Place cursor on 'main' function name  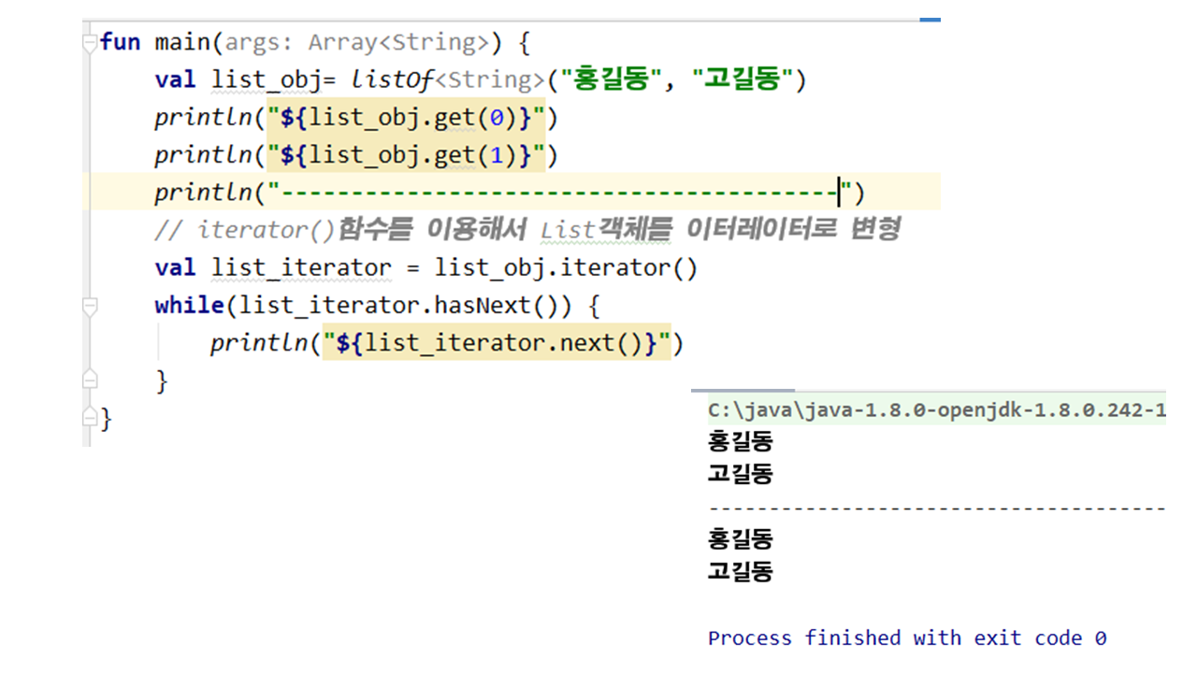(175, 43)
